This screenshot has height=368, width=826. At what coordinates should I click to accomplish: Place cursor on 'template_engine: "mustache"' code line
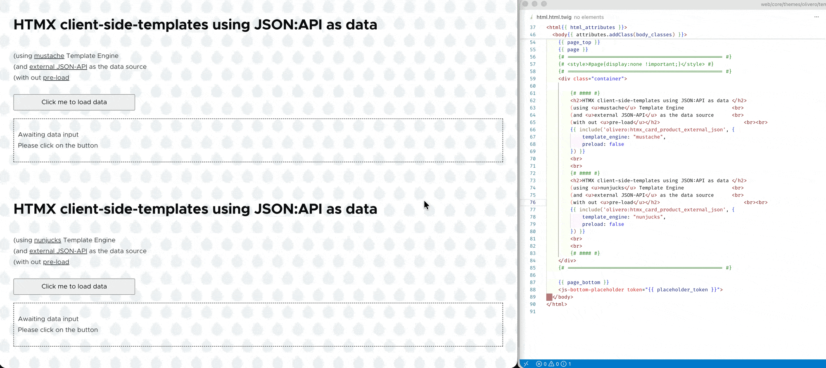pyautogui.click(x=624, y=137)
